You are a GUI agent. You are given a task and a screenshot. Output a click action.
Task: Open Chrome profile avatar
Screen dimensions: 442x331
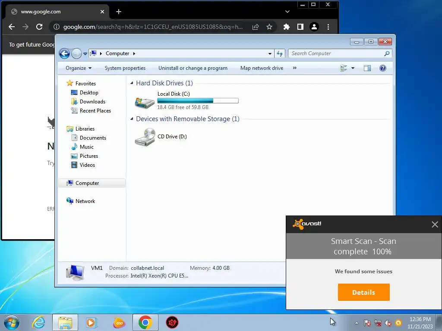(314, 27)
